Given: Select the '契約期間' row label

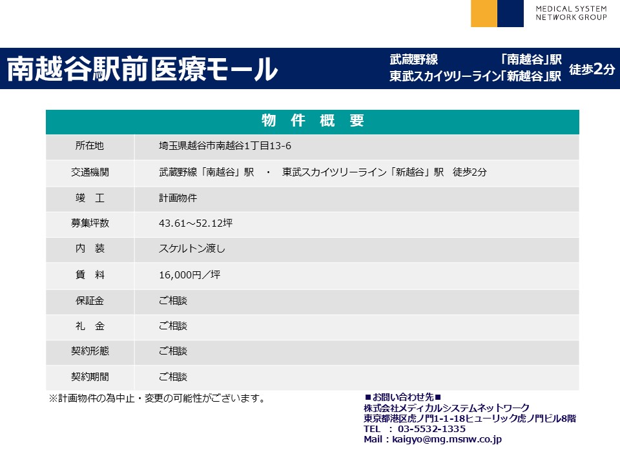Looking at the screenshot, I should pos(90,377).
